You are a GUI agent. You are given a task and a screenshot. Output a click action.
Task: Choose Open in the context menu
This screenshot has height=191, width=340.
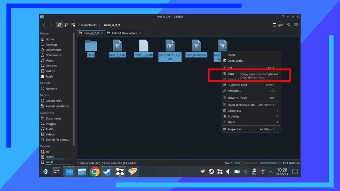click(x=251, y=55)
